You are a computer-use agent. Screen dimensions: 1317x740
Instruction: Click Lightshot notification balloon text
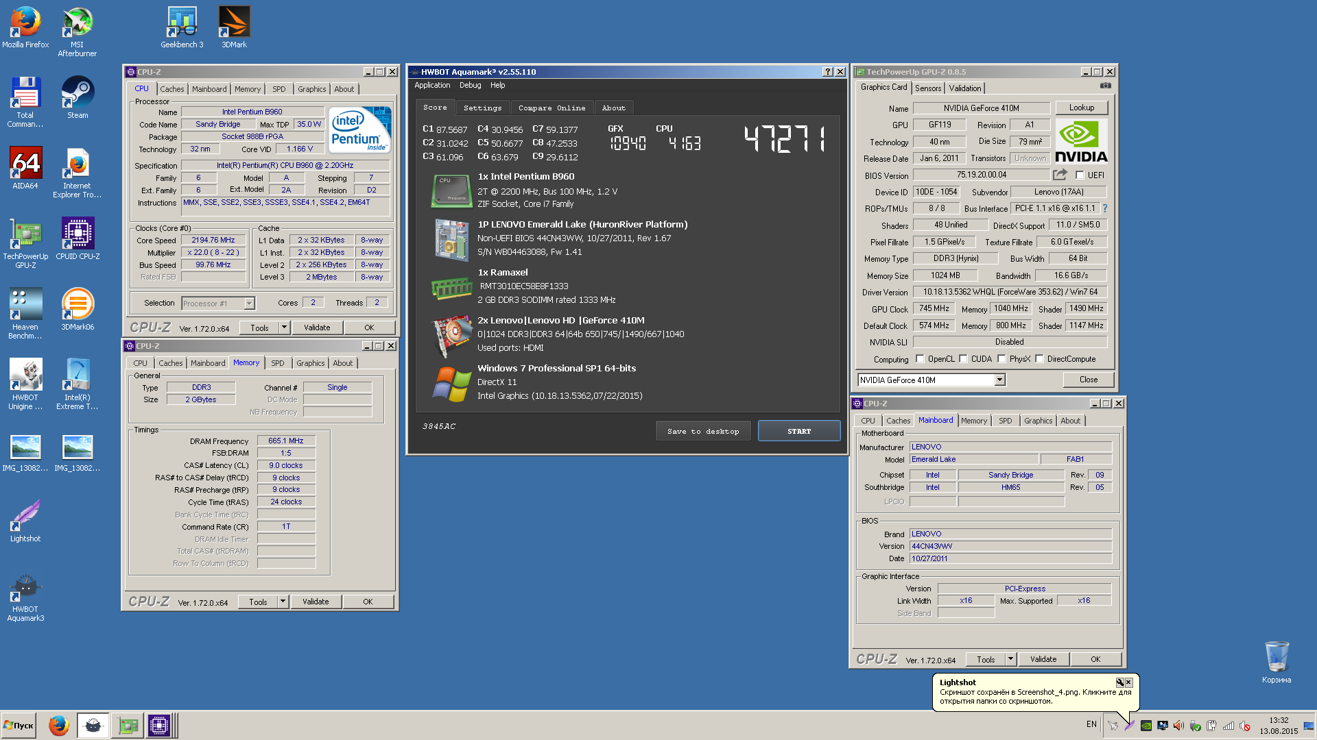tap(1035, 696)
